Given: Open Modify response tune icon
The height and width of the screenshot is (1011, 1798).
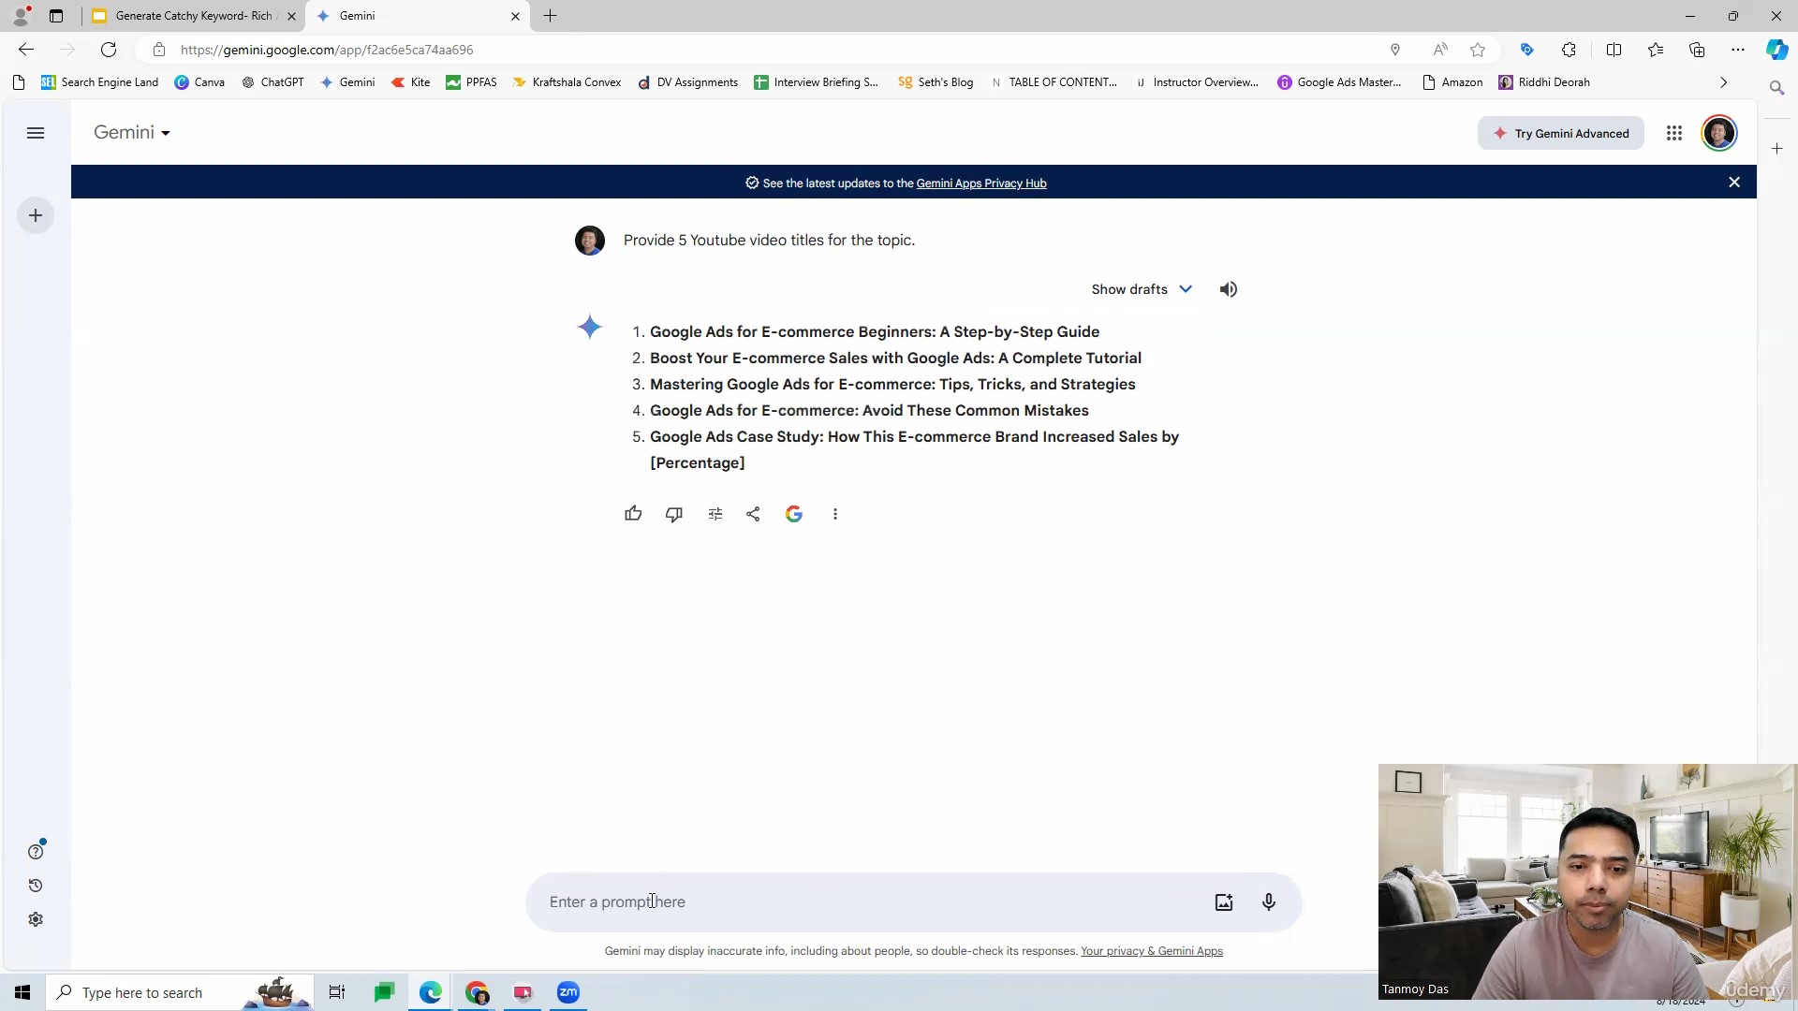Looking at the screenshot, I should pyautogui.click(x=715, y=514).
